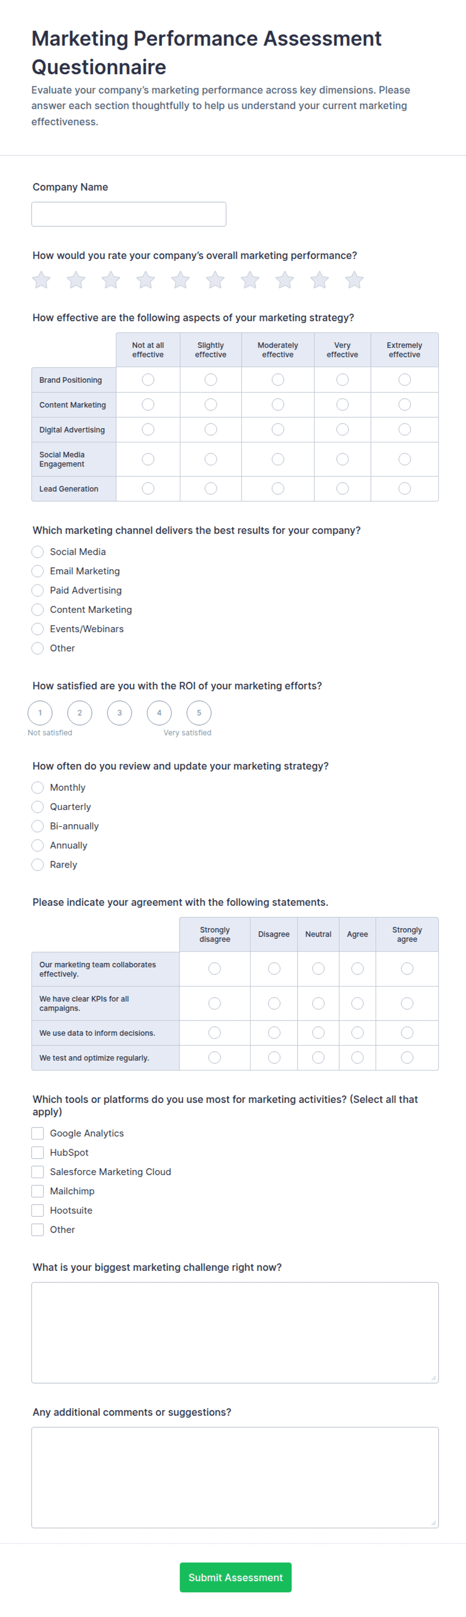Select Email Marketing as best channel

(38, 571)
